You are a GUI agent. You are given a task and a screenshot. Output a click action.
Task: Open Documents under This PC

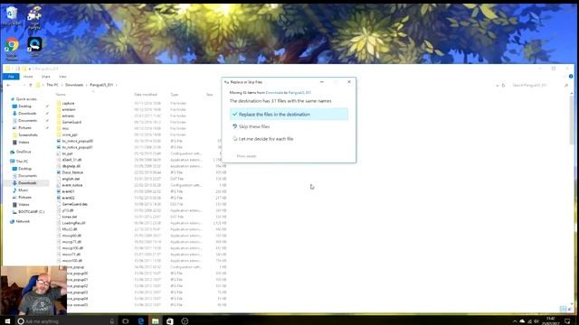pos(27,176)
